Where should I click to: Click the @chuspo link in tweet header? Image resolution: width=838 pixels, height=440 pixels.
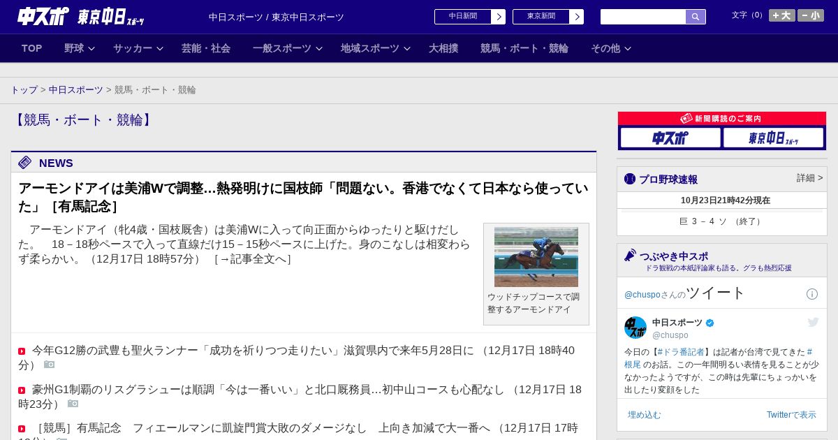[642, 295]
